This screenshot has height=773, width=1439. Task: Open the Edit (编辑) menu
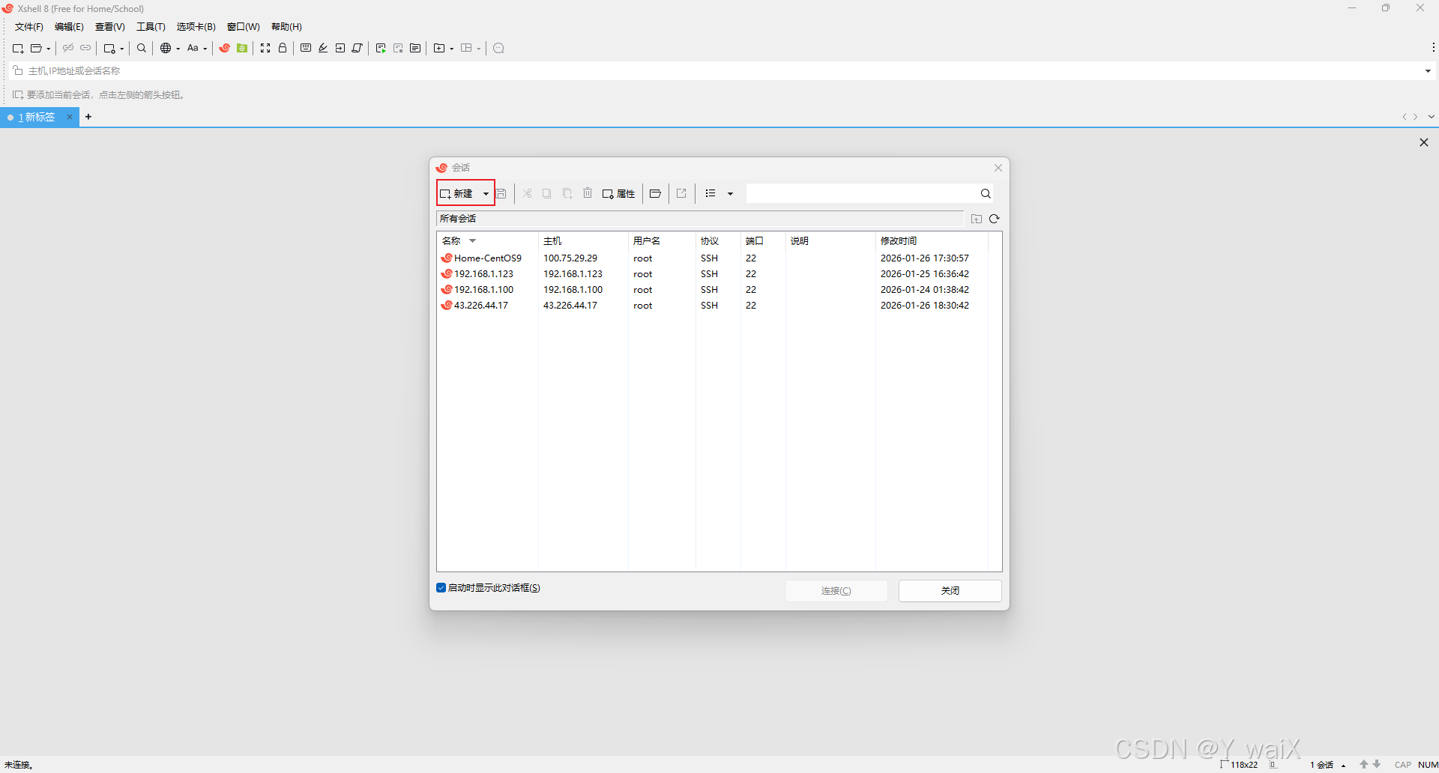(x=69, y=27)
